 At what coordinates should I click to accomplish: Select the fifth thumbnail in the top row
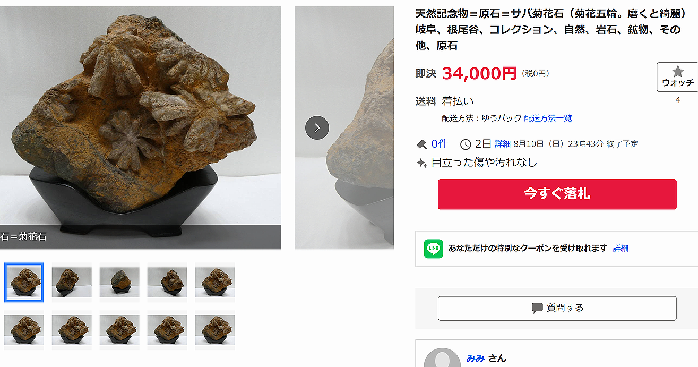pyautogui.click(x=215, y=283)
